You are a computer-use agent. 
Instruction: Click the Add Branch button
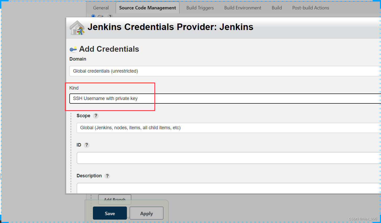click(x=115, y=199)
